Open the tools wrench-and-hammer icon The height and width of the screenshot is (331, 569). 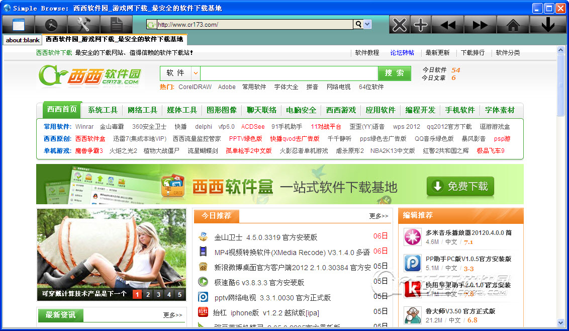(84, 25)
